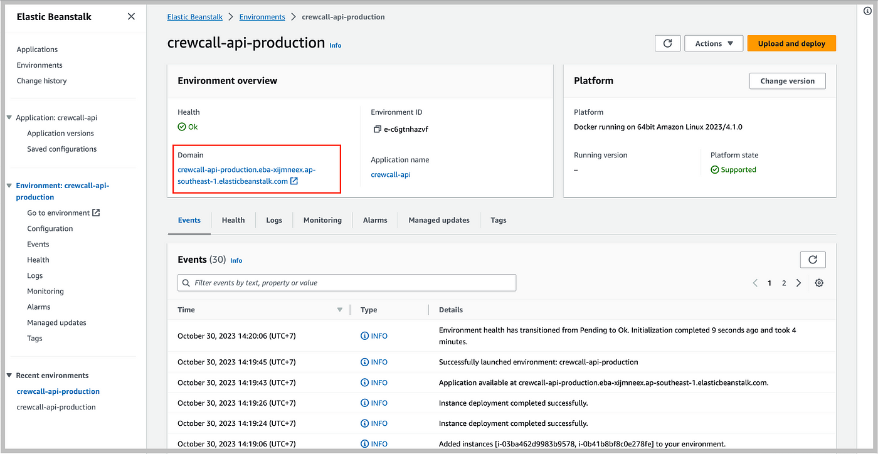Click the info panel icon in top right corner

coord(868,10)
